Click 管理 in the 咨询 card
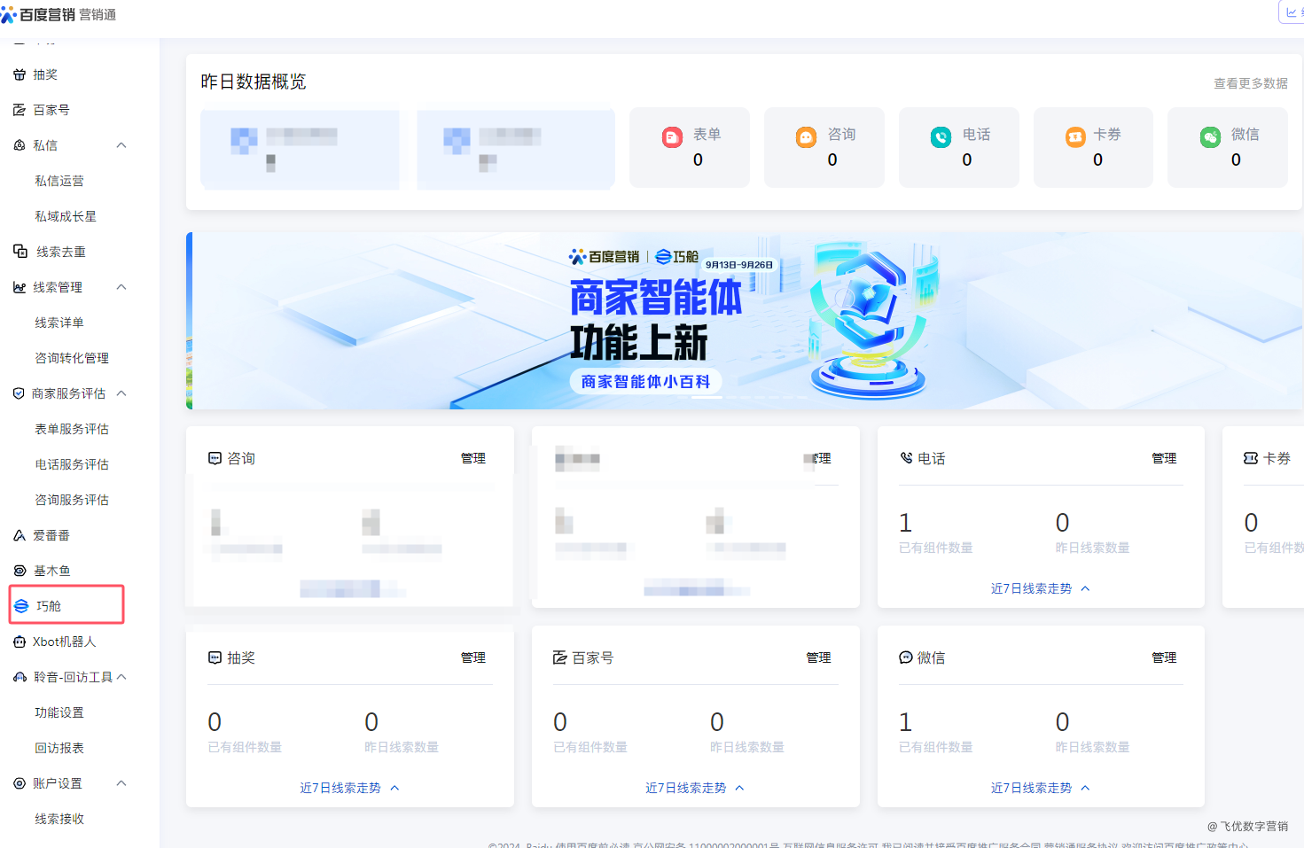The image size is (1304, 848). 473,458
